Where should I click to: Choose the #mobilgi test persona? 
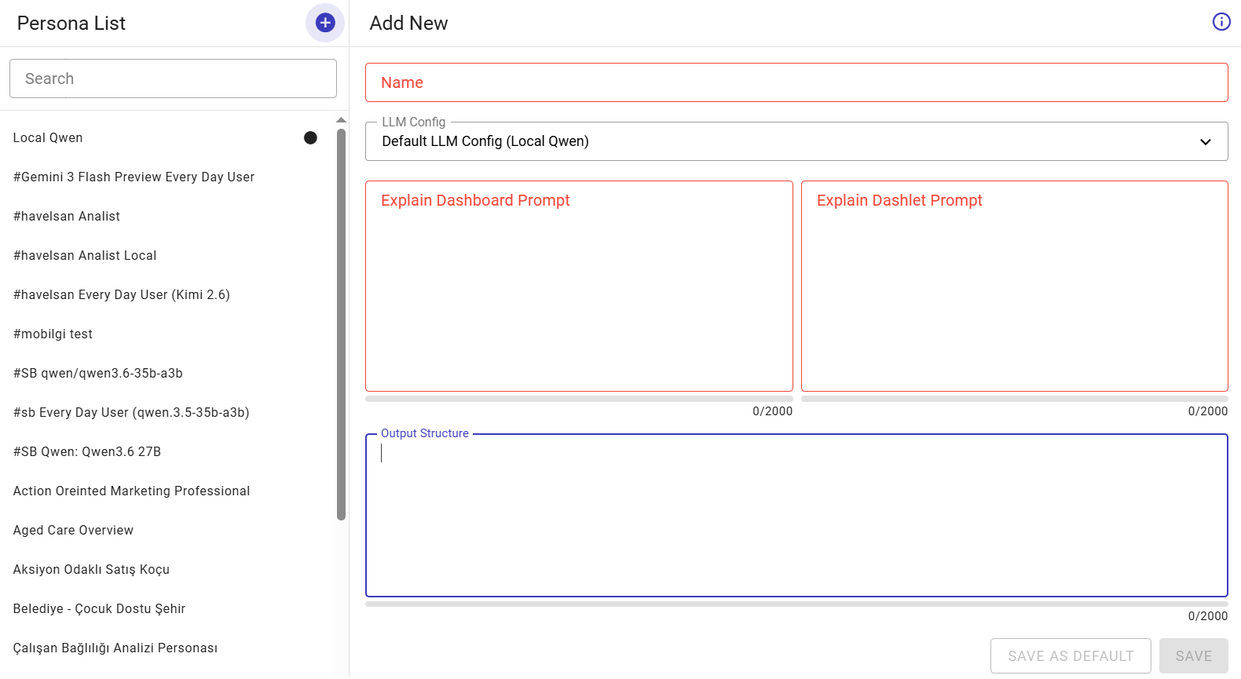click(167, 334)
